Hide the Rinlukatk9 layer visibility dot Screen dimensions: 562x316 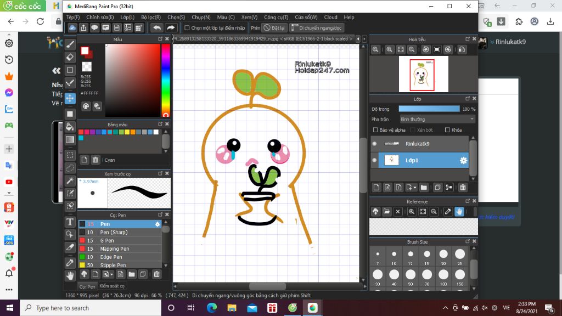374,144
